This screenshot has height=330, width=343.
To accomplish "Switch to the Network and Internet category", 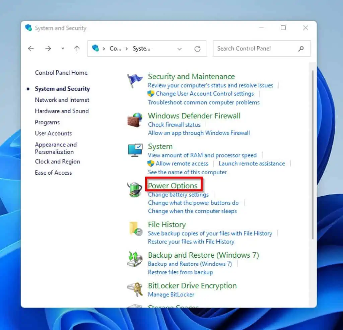I will point(62,100).
